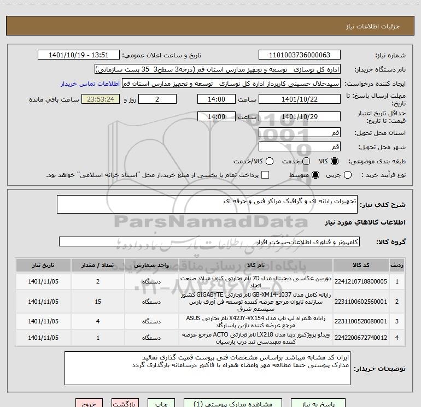Screen dimensions: 421x407
Task: Click remaining days field showing 2
Action: click(157, 99)
